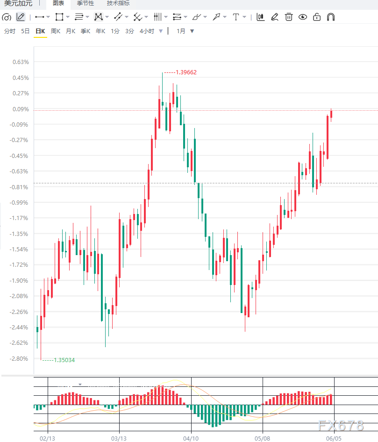
Task: Select the 年K timeframe
Action: [x=100, y=31]
